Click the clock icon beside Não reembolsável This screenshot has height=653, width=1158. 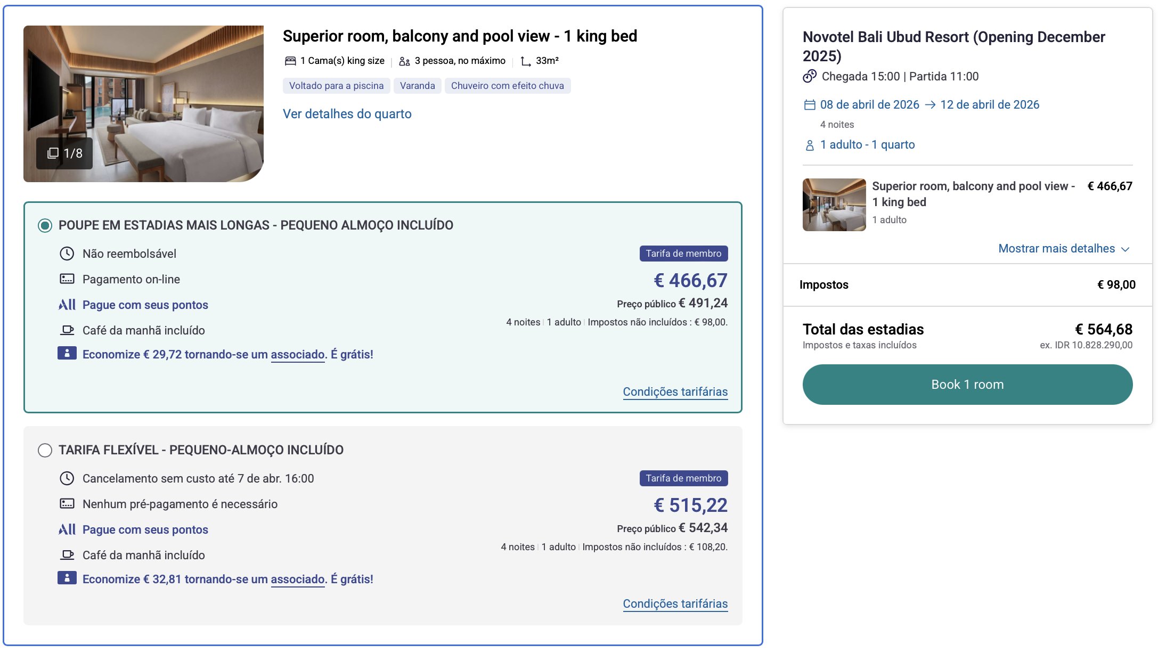pyautogui.click(x=67, y=254)
